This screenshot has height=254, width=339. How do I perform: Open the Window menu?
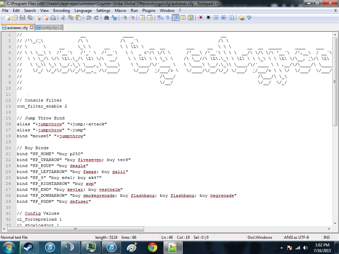(x=167, y=11)
